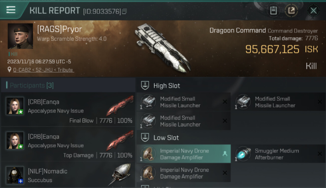326x188 pixels.
Task: Open the hamburger menu icon
Action: click(11, 10)
